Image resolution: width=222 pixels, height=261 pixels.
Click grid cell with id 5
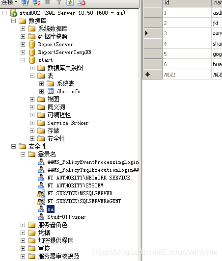[187, 54]
